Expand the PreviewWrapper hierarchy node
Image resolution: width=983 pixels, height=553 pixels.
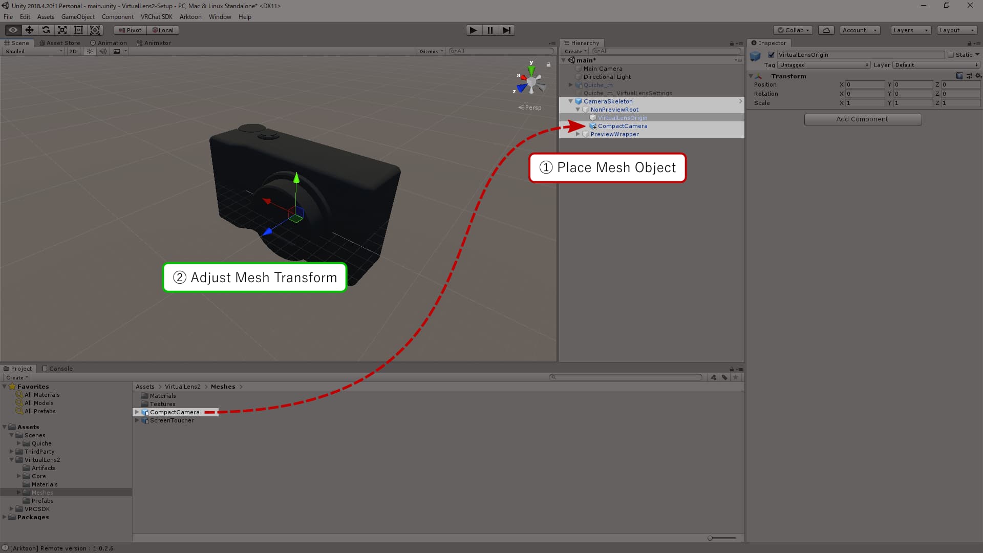(x=578, y=134)
